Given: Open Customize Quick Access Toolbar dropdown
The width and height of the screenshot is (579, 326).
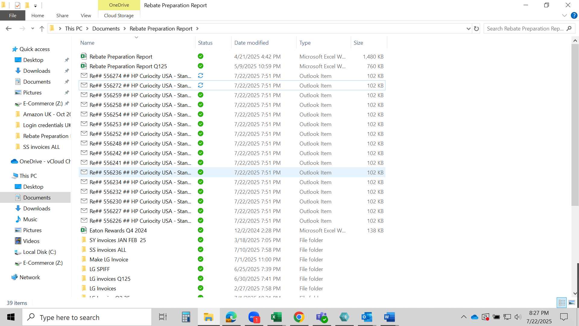Looking at the screenshot, I should click(35, 5).
